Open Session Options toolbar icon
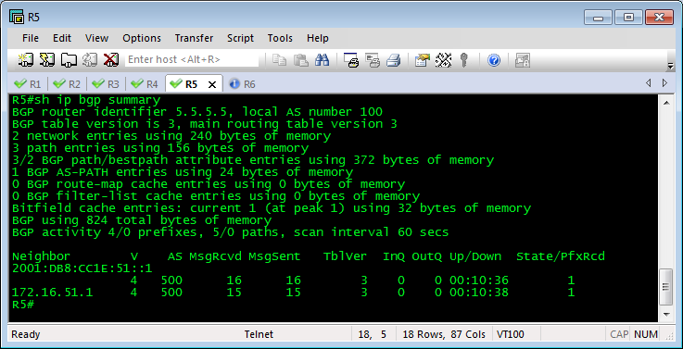The height and width of the screenshot is (349, 683). click(422, 59)
